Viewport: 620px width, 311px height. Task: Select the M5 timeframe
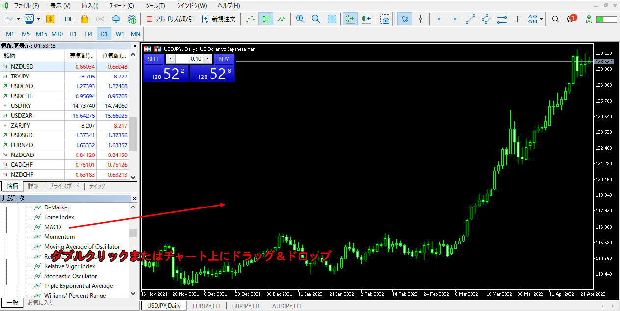click(x=26, y=34)
